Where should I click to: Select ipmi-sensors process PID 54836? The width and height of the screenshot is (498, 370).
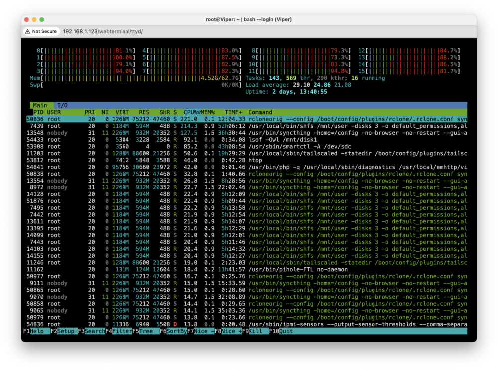coord(247,324)
